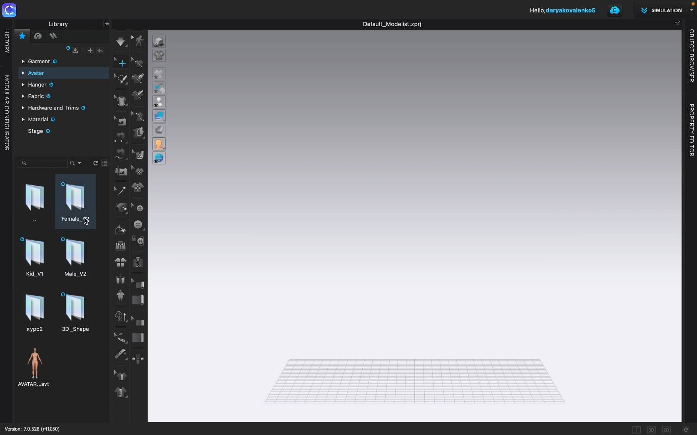Click the daryakovalenko5 username link
Screen dimensions: 697x435
click(570, 10)
